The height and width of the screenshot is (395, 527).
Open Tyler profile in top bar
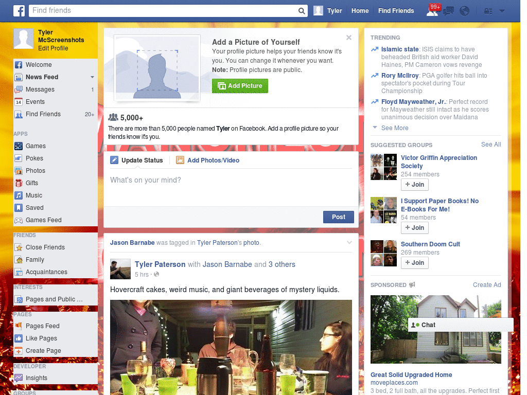328,11
